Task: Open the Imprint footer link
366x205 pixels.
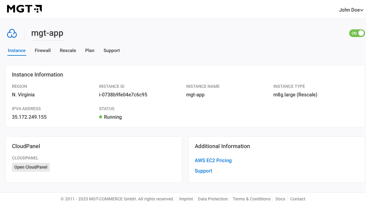Action: coord(186,199)
